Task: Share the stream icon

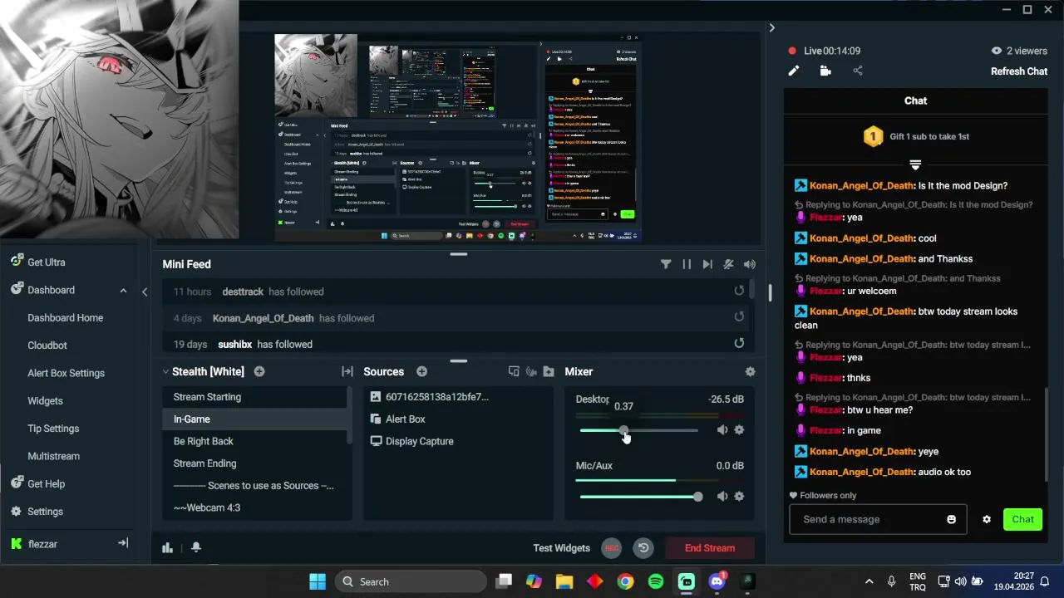Action: point(858,71)
